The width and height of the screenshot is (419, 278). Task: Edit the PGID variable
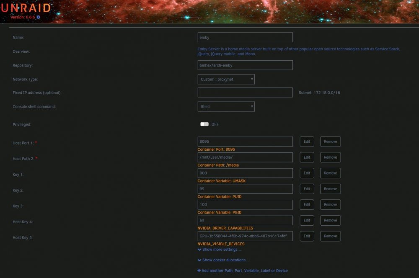point(307,205)
